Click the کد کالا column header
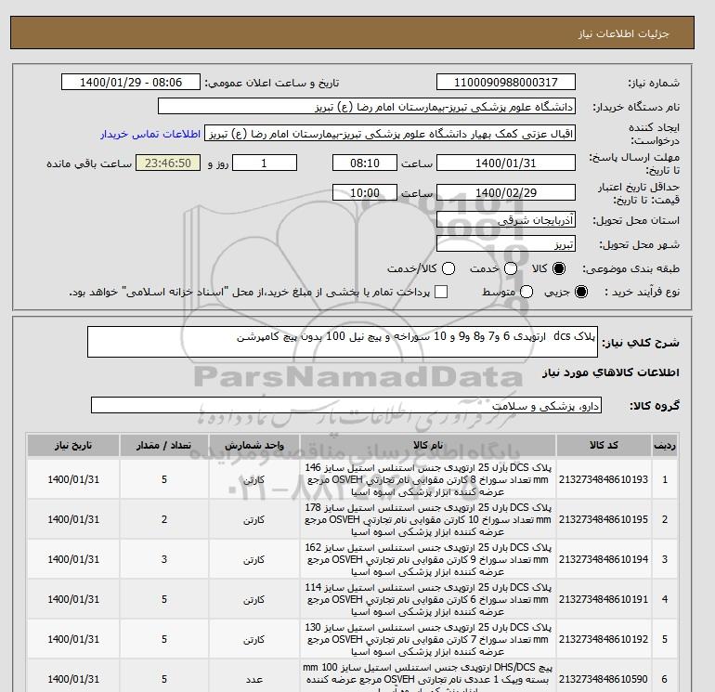This screenshot has width=715, height=692. (x=604, y=445)
